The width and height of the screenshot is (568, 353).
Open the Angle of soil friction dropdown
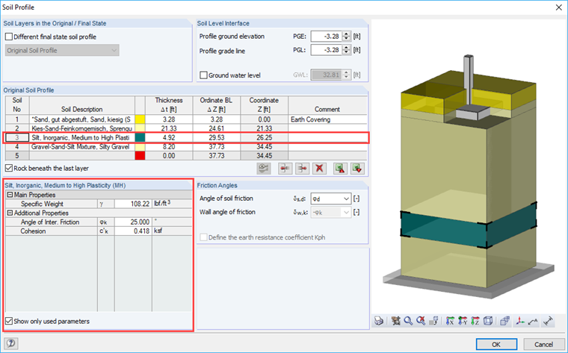click(331, 199)
